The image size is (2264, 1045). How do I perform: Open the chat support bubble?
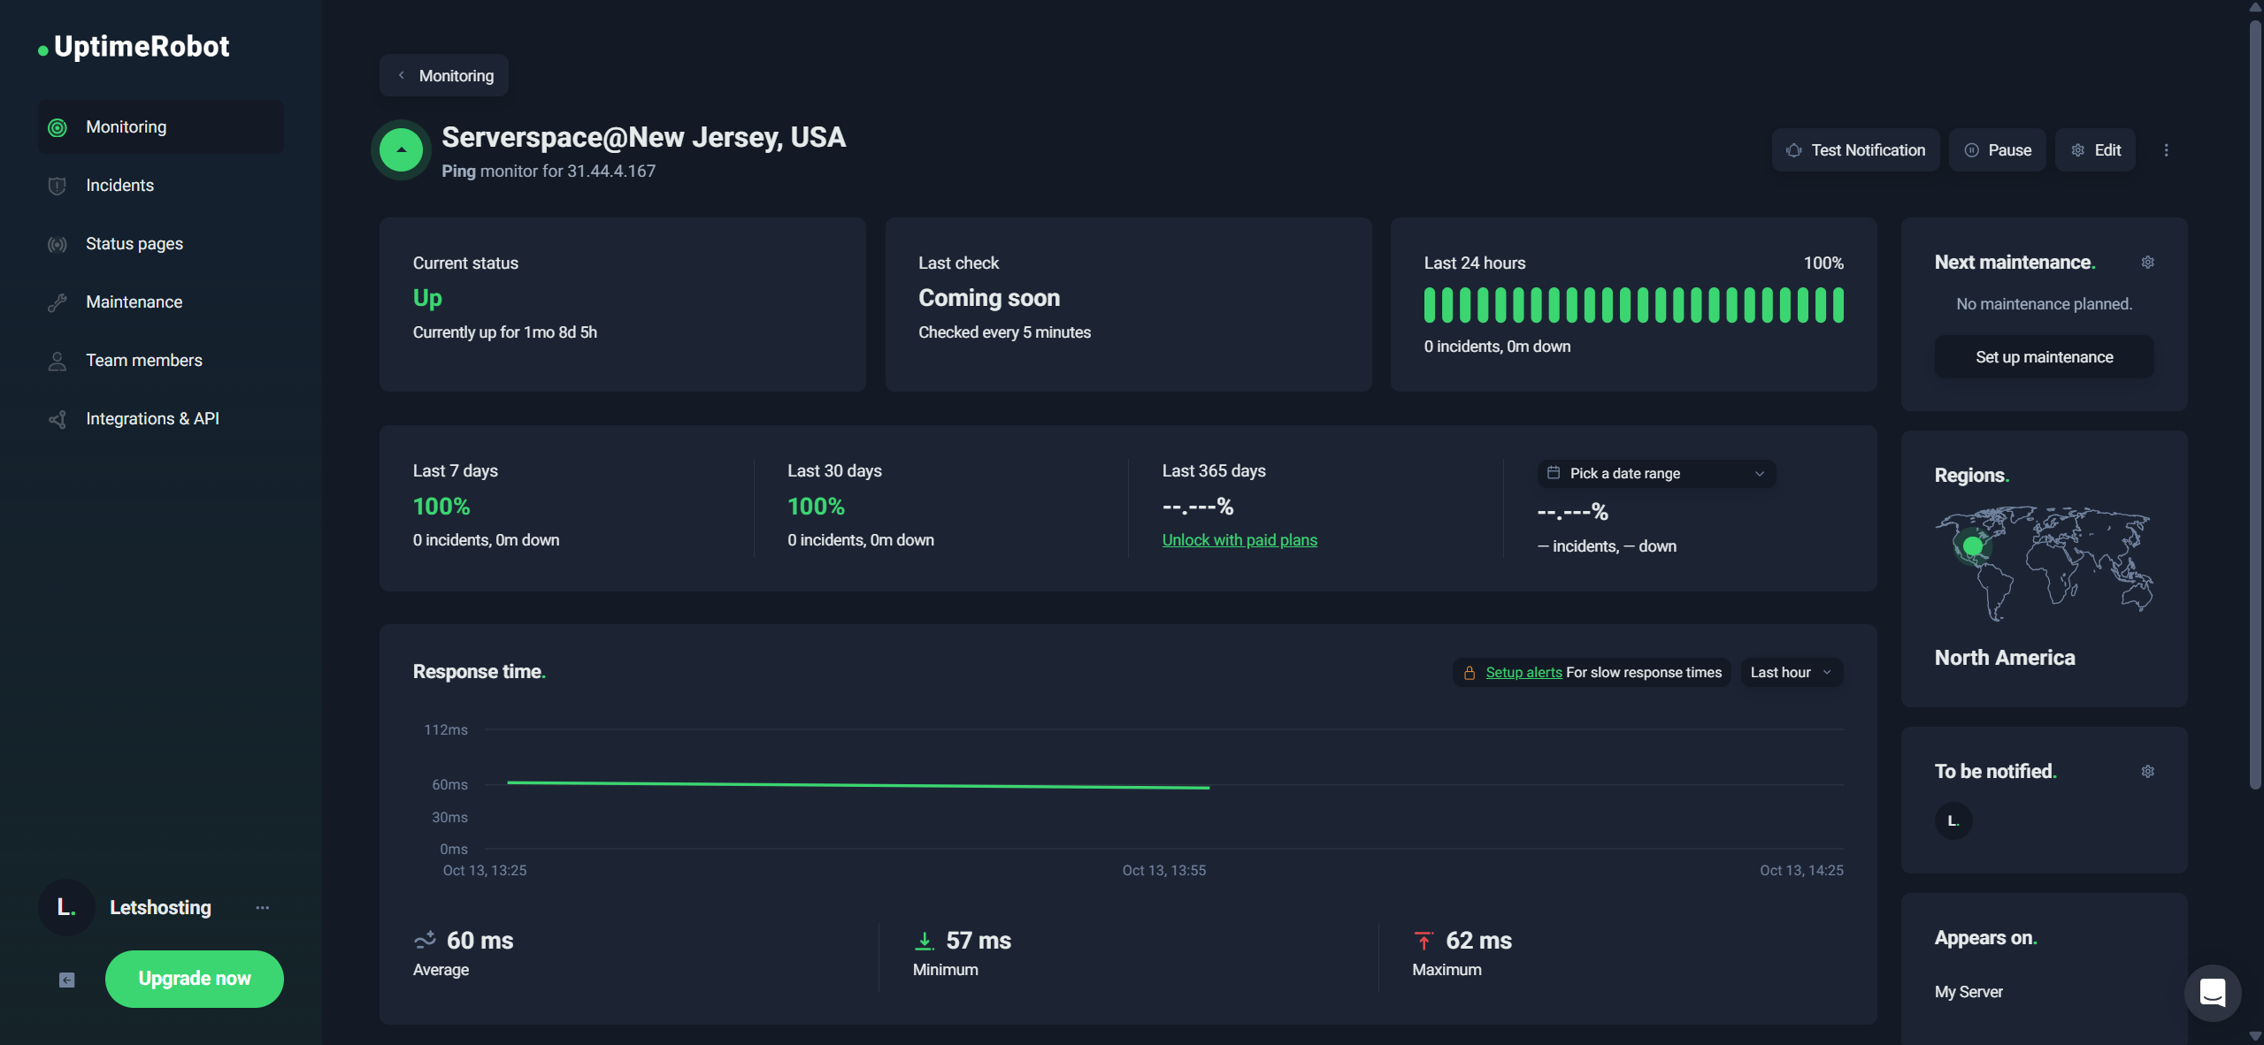tap(2212, 993)
